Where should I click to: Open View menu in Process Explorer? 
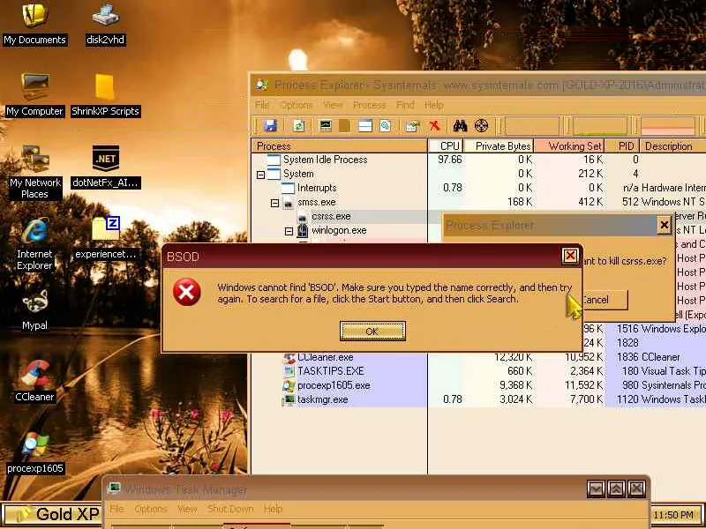334,105
